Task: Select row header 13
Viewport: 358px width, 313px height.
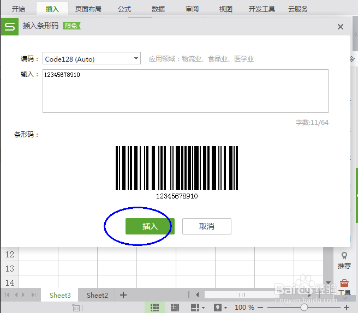Action: pyautogui.click(x=10, y=268)
